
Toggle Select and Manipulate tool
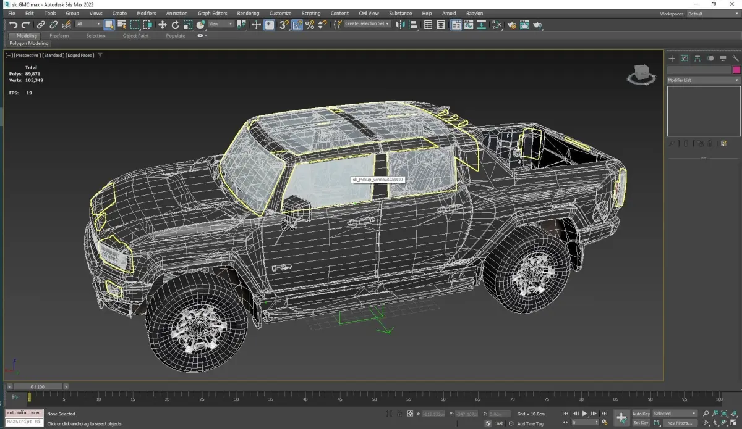256,25
